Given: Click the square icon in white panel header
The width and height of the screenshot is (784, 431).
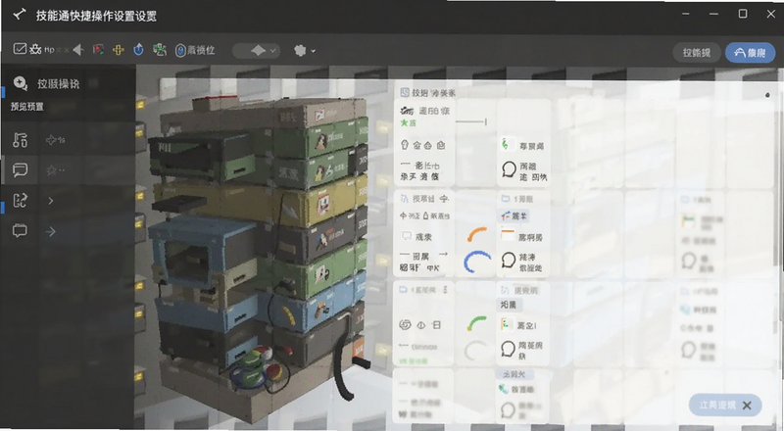Looking at the screenshot, I should click(405, 92).
